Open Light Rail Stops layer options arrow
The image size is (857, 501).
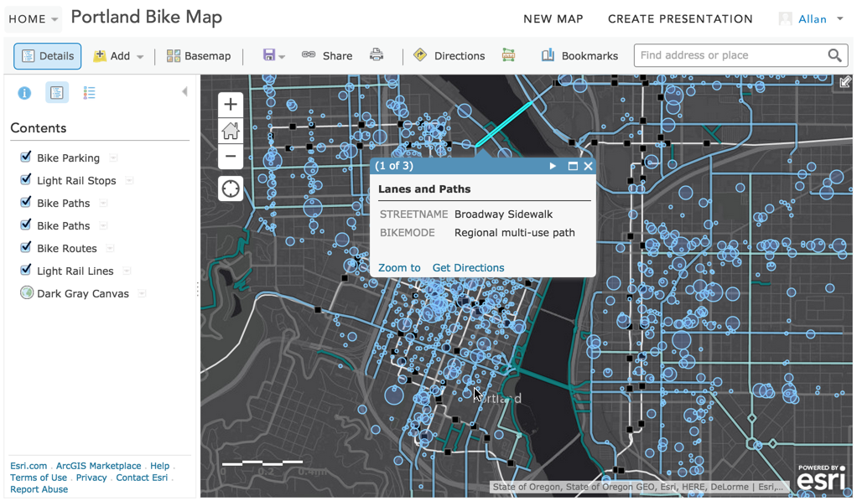(129, 180)
